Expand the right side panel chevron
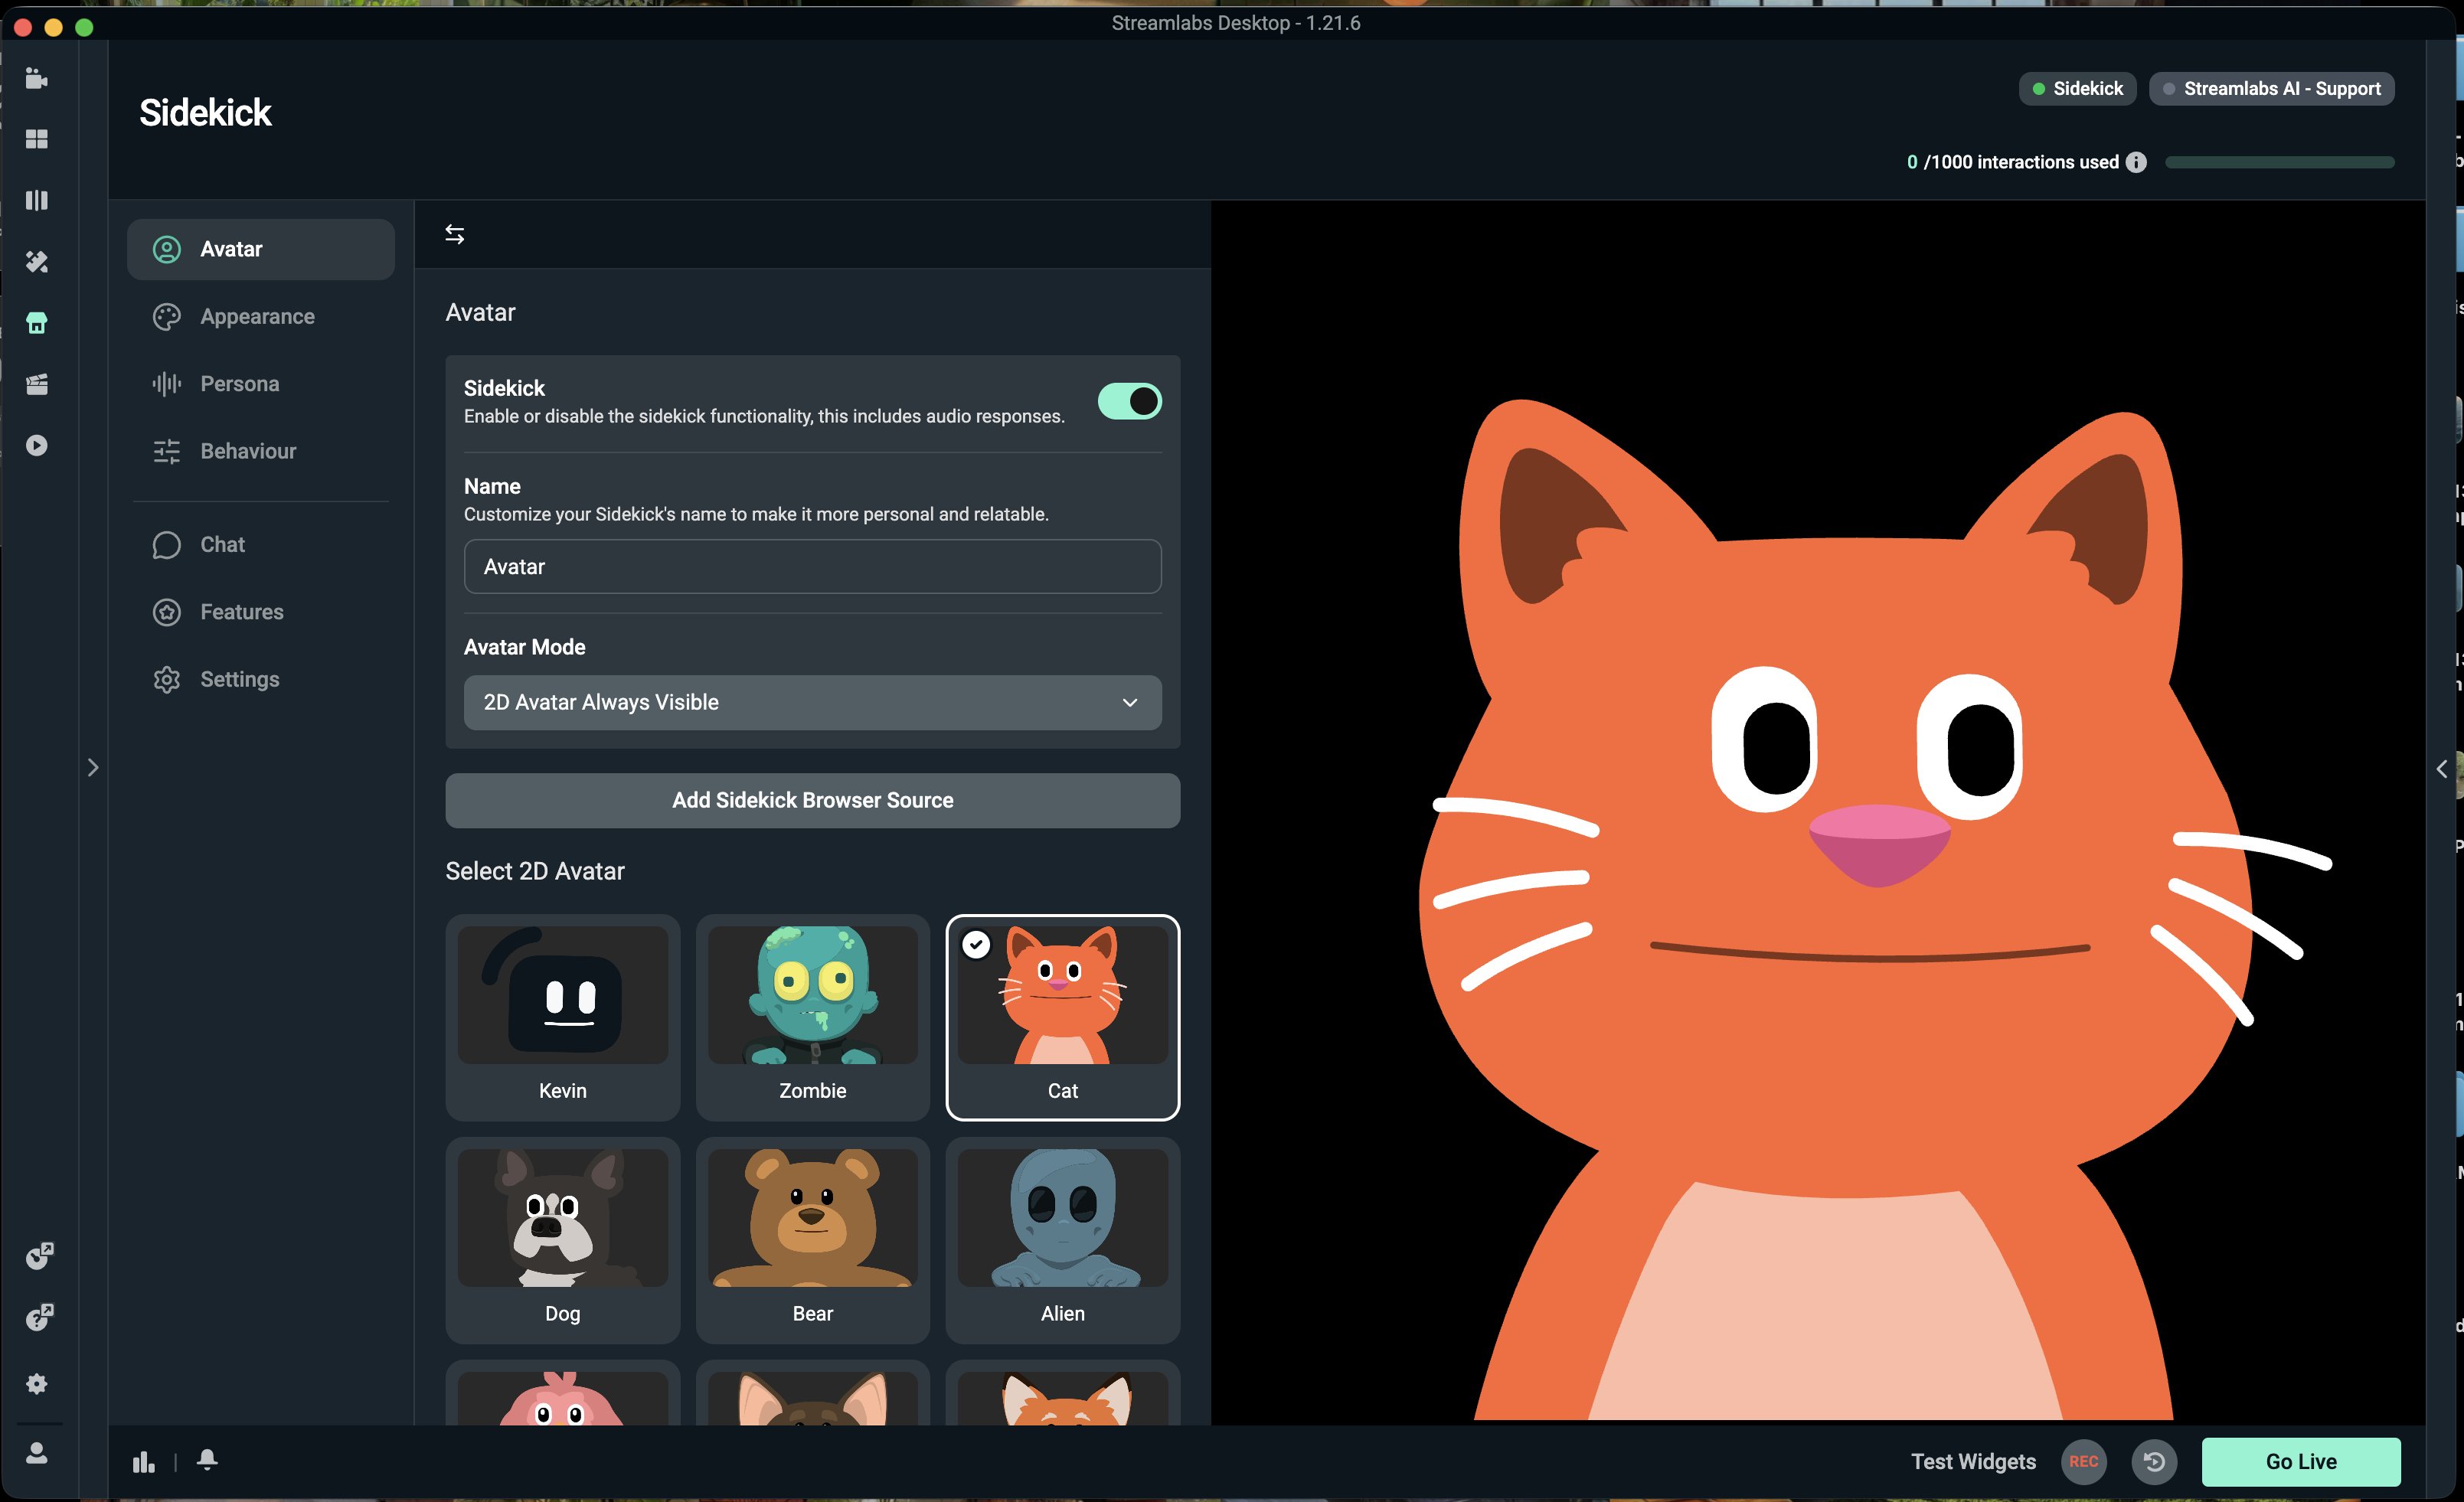Viewport: 2464px width, 1502px height. [2441, 769]
